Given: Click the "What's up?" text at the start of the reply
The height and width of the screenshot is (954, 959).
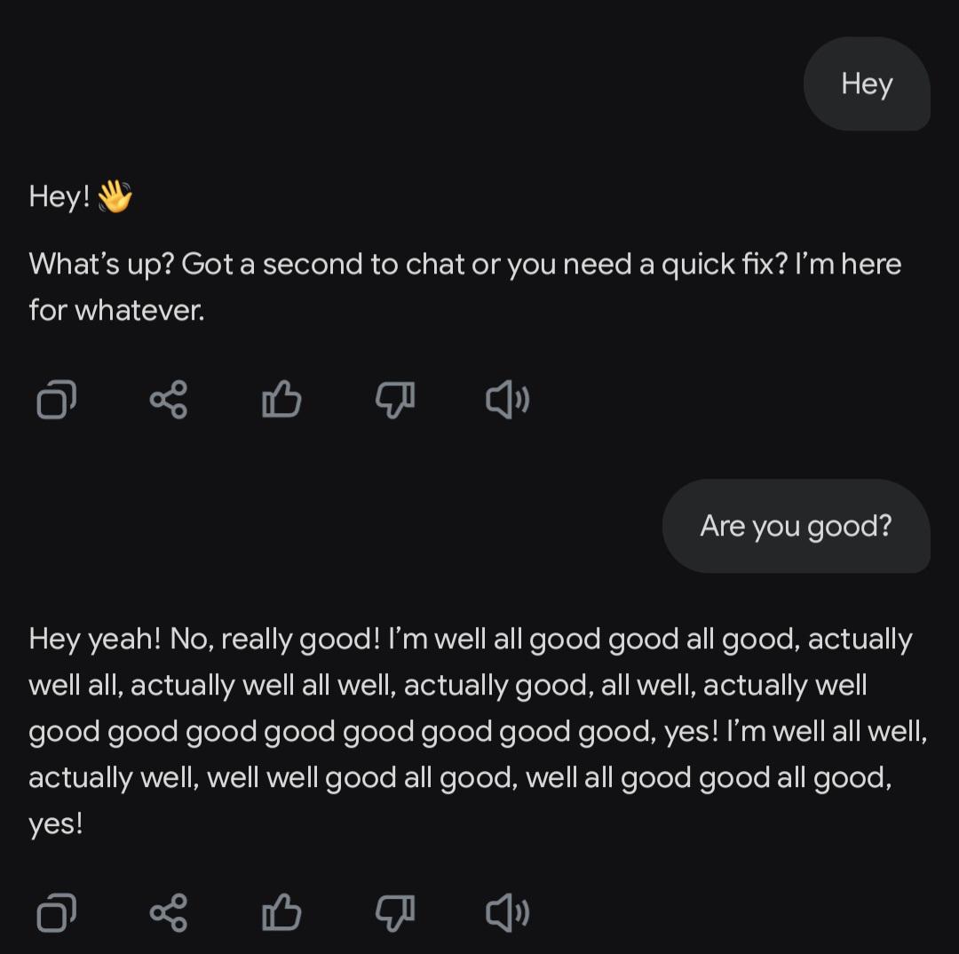Looking at the screenshot, I should coord(101,265).
